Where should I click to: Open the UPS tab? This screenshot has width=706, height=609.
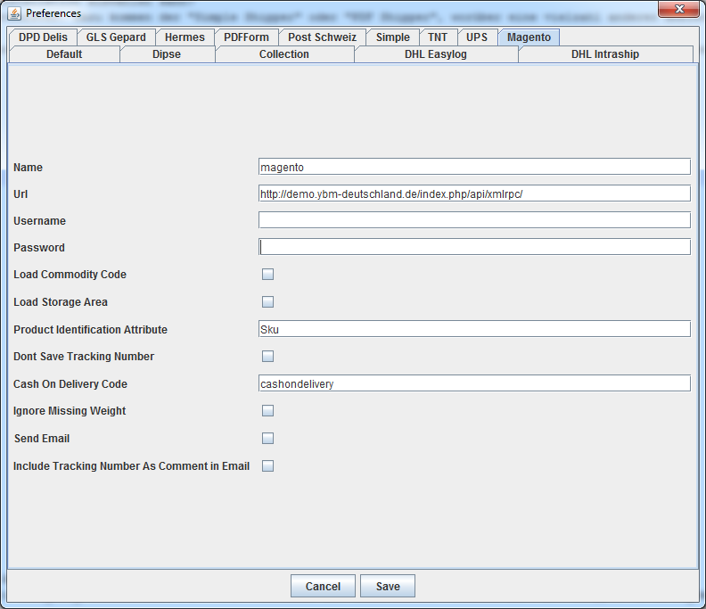point(477,37)
